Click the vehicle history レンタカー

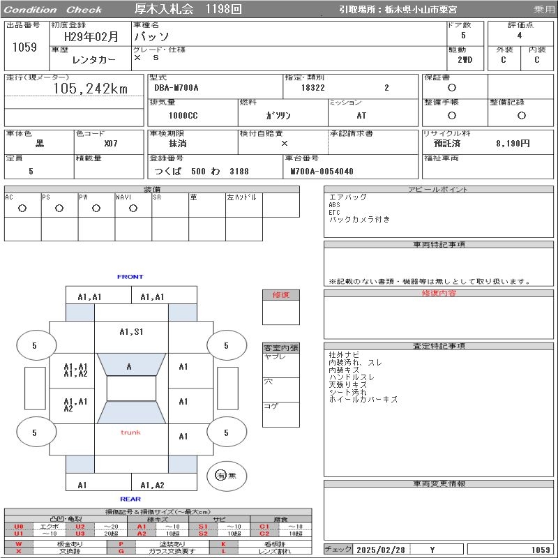[94, 60]
